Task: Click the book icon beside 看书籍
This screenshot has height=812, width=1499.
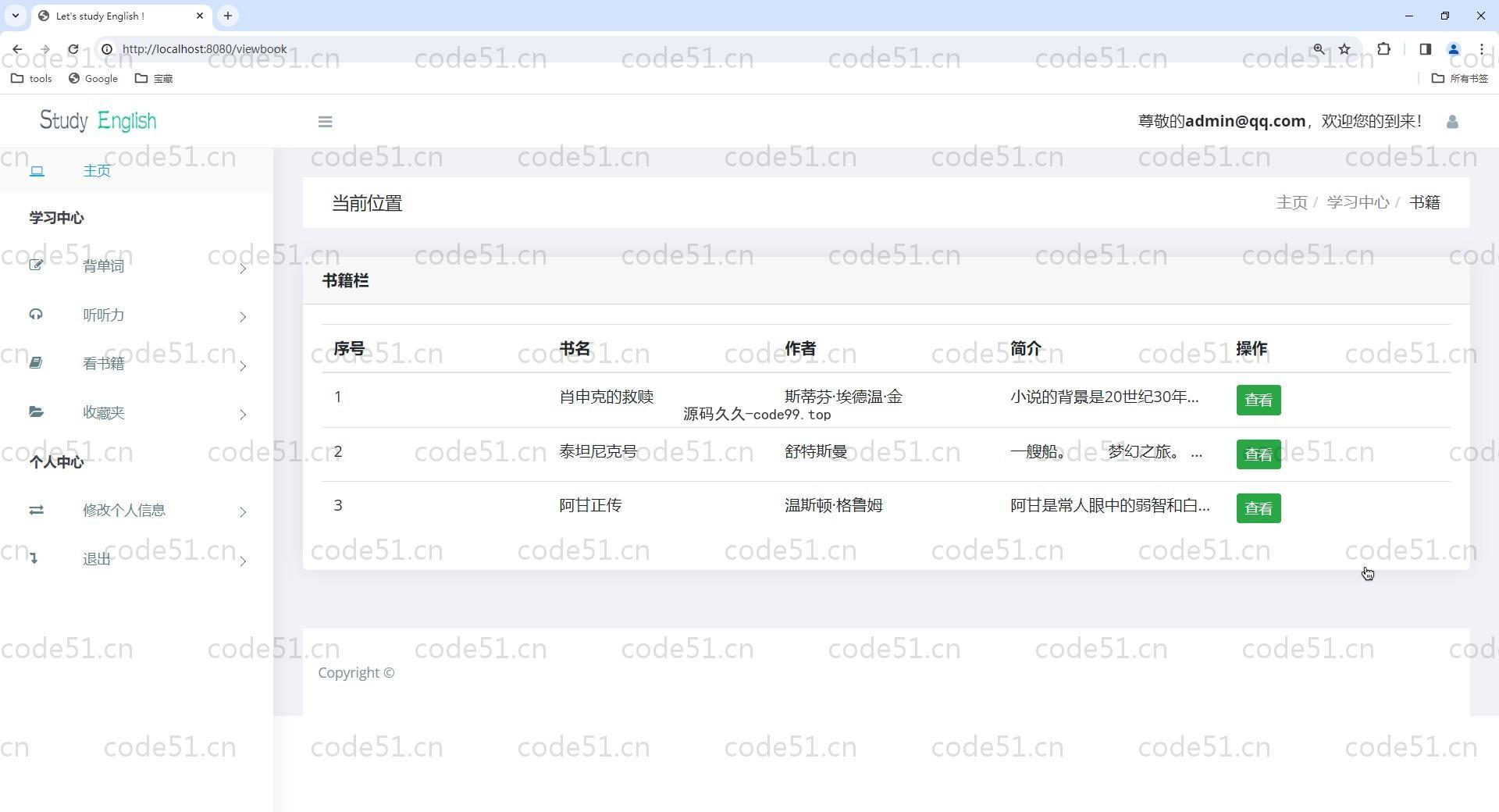Action: (36, 363)
